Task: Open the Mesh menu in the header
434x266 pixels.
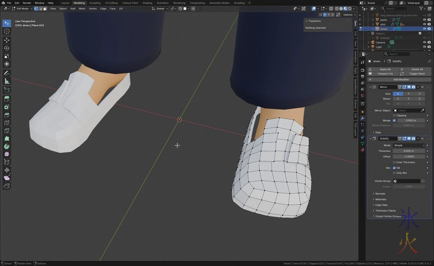Action: pyautogui.click(x=82, y=9)
